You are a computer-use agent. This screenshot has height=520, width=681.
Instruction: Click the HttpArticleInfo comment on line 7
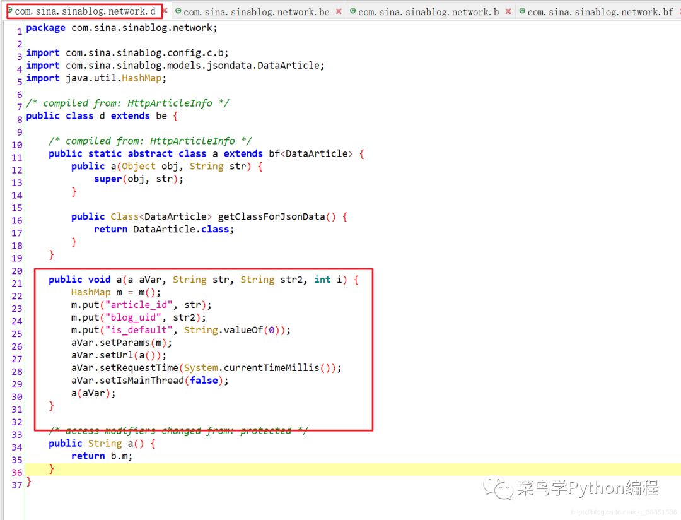tap(127, 103)
